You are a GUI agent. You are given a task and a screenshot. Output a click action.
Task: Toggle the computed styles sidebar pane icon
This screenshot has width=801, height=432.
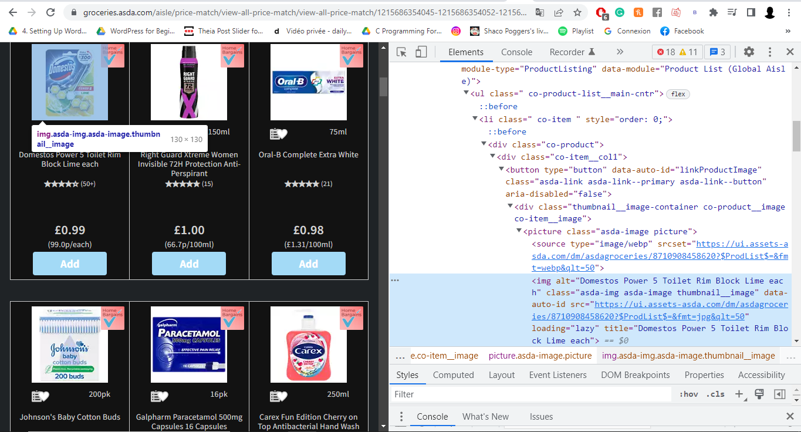[779, 394]
